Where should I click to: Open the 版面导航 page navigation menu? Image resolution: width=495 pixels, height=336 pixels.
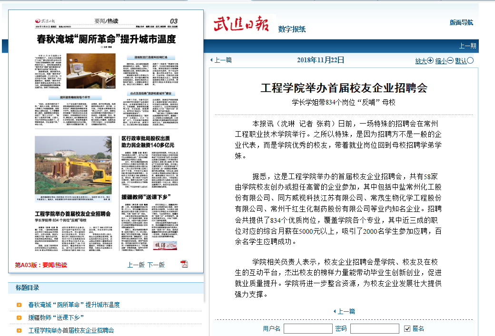pyautogui.click(x=461, y=22)
